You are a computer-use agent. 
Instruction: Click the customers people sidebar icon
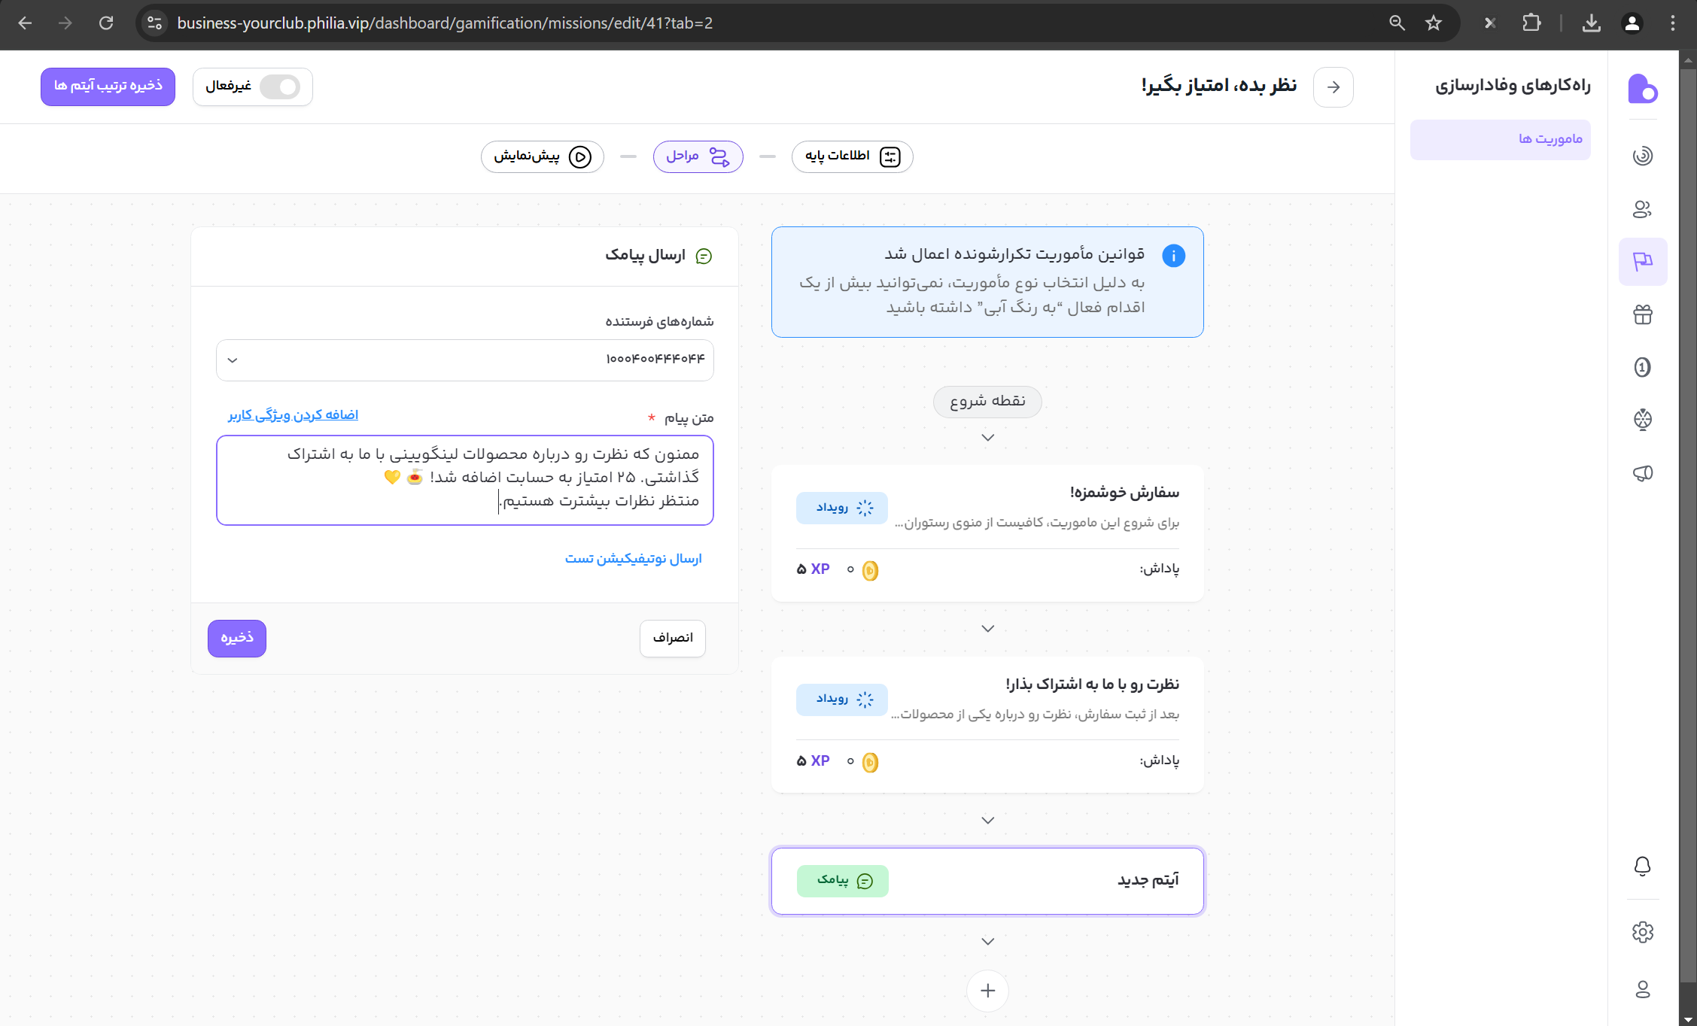pyautogui.click(x=1642, y=209)
